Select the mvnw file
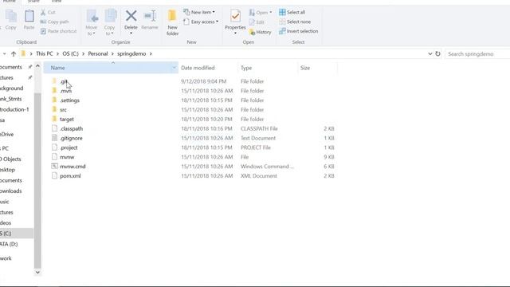The width and height of the screenshot is (510, 287). (67, 157)
